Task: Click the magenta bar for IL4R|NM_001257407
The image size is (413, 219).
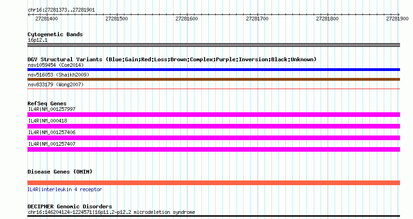Action: 213,149
